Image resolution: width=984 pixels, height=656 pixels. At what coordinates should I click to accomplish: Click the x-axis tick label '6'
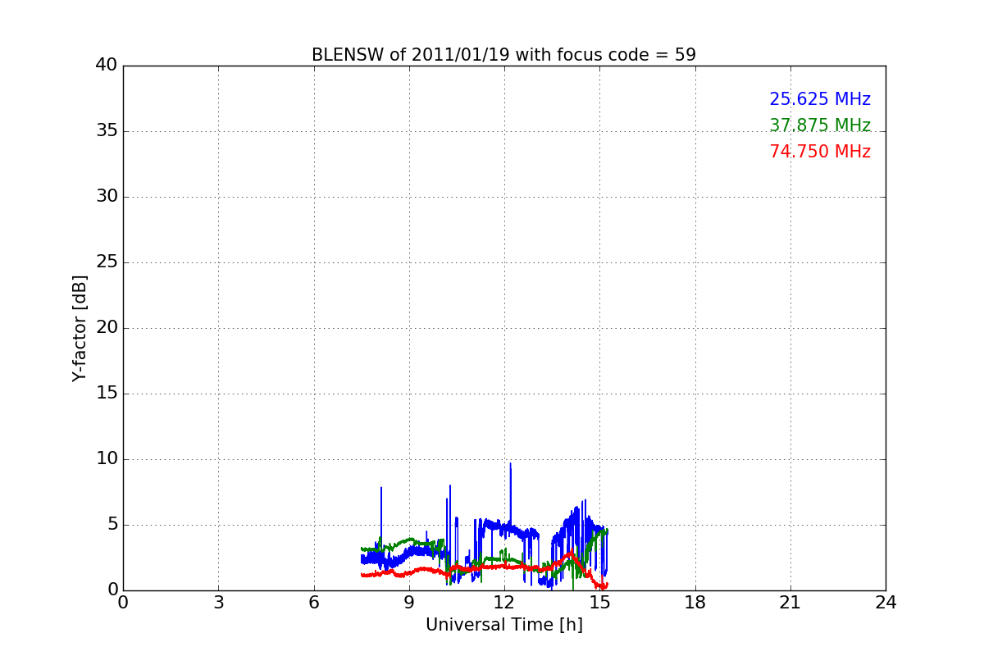point(313,604)
